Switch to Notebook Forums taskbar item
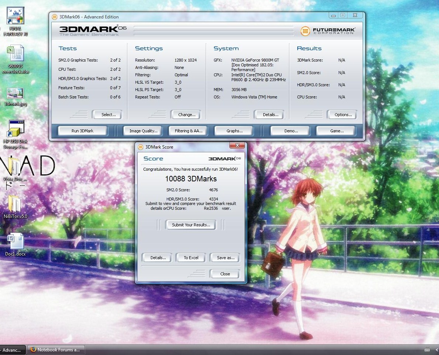The width and height of the screenshot is (439, 355). tap(56, 350)
